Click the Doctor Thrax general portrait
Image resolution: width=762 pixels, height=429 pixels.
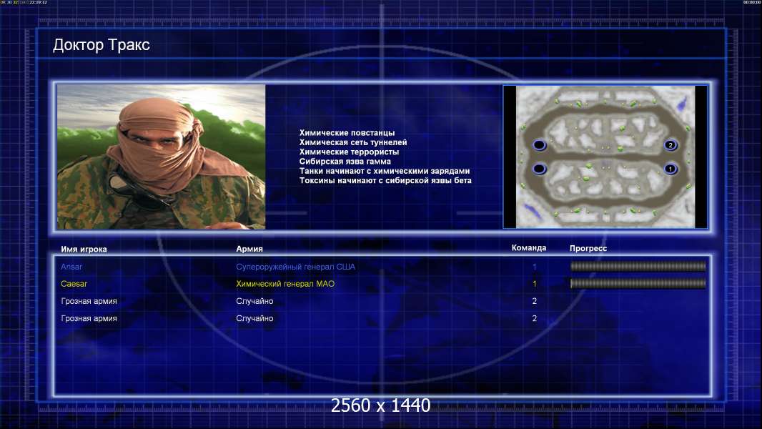[162, 157]
